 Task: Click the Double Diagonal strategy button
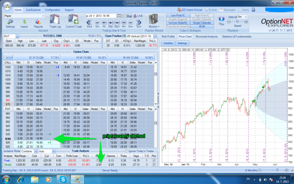click(x=178, y=19)
